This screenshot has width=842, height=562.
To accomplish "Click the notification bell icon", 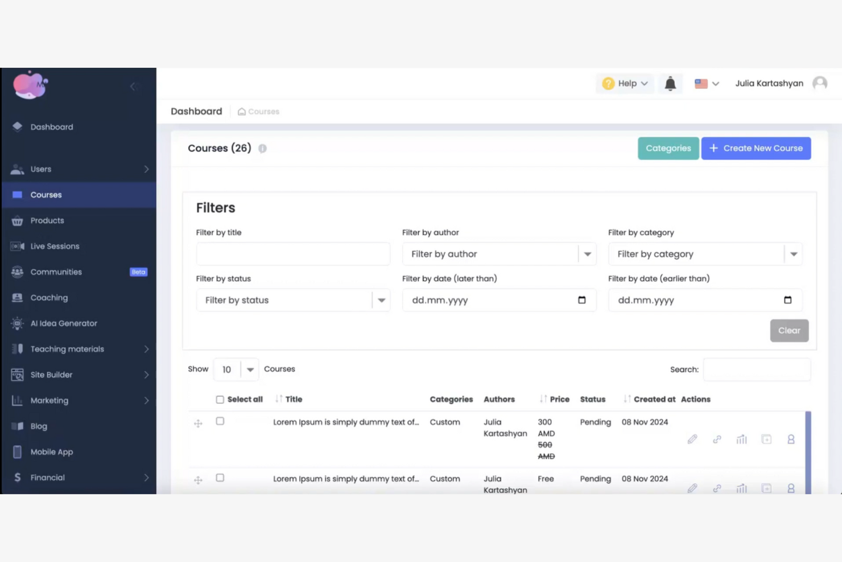I will point(670,83).
